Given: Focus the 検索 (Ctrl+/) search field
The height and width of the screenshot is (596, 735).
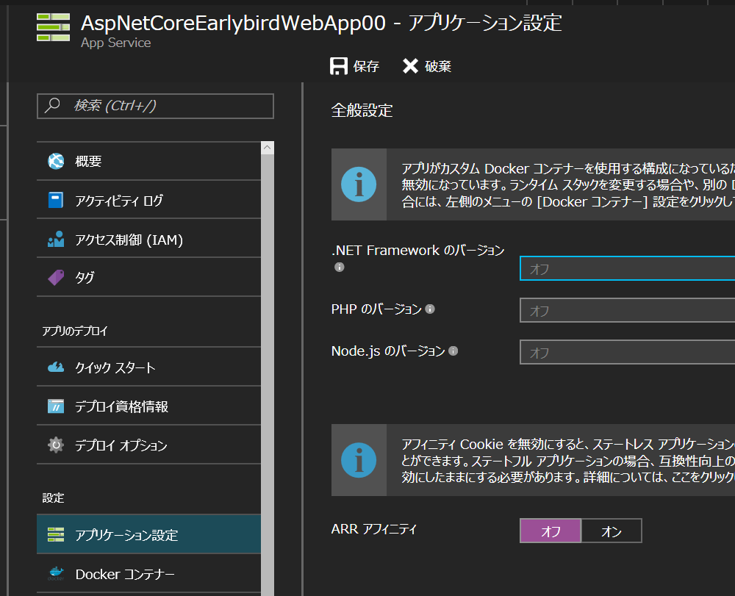Looking at the screenshot, I should pyautogui.click(x=155, y=106).
